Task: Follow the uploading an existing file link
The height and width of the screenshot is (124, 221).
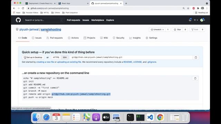Action: [69, 62]
